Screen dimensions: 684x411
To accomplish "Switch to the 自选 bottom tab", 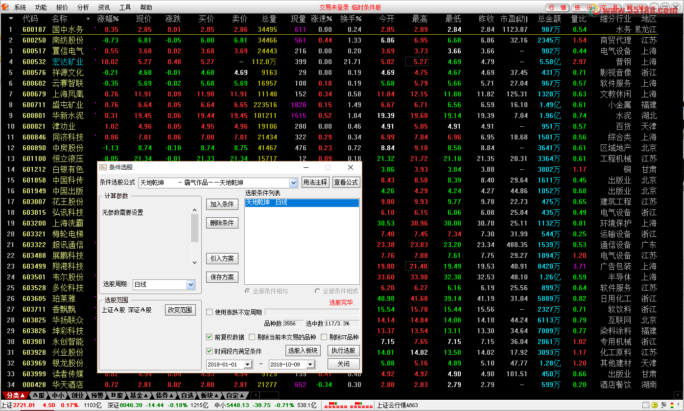I will click(187, 395).
